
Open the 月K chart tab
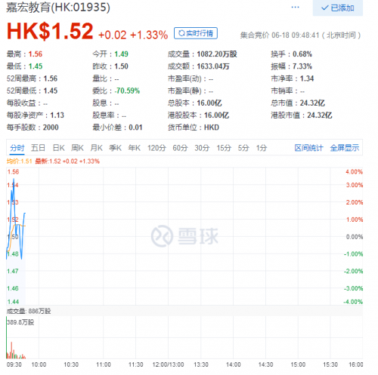tap(96, 148)
